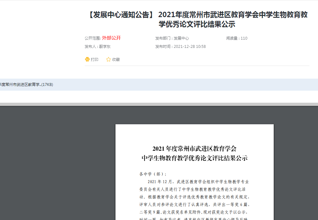Click the 发布部门：发展中心 text

pyautogui.click(x=172, y=38)
